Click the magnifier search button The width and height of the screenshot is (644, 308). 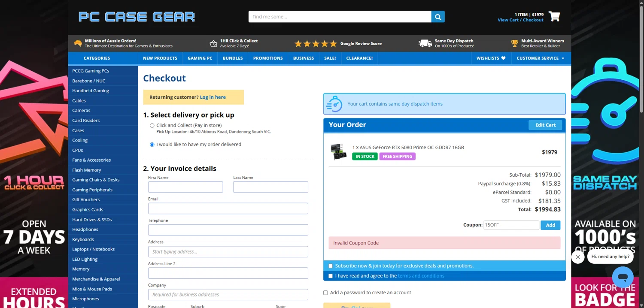point(438,17)
